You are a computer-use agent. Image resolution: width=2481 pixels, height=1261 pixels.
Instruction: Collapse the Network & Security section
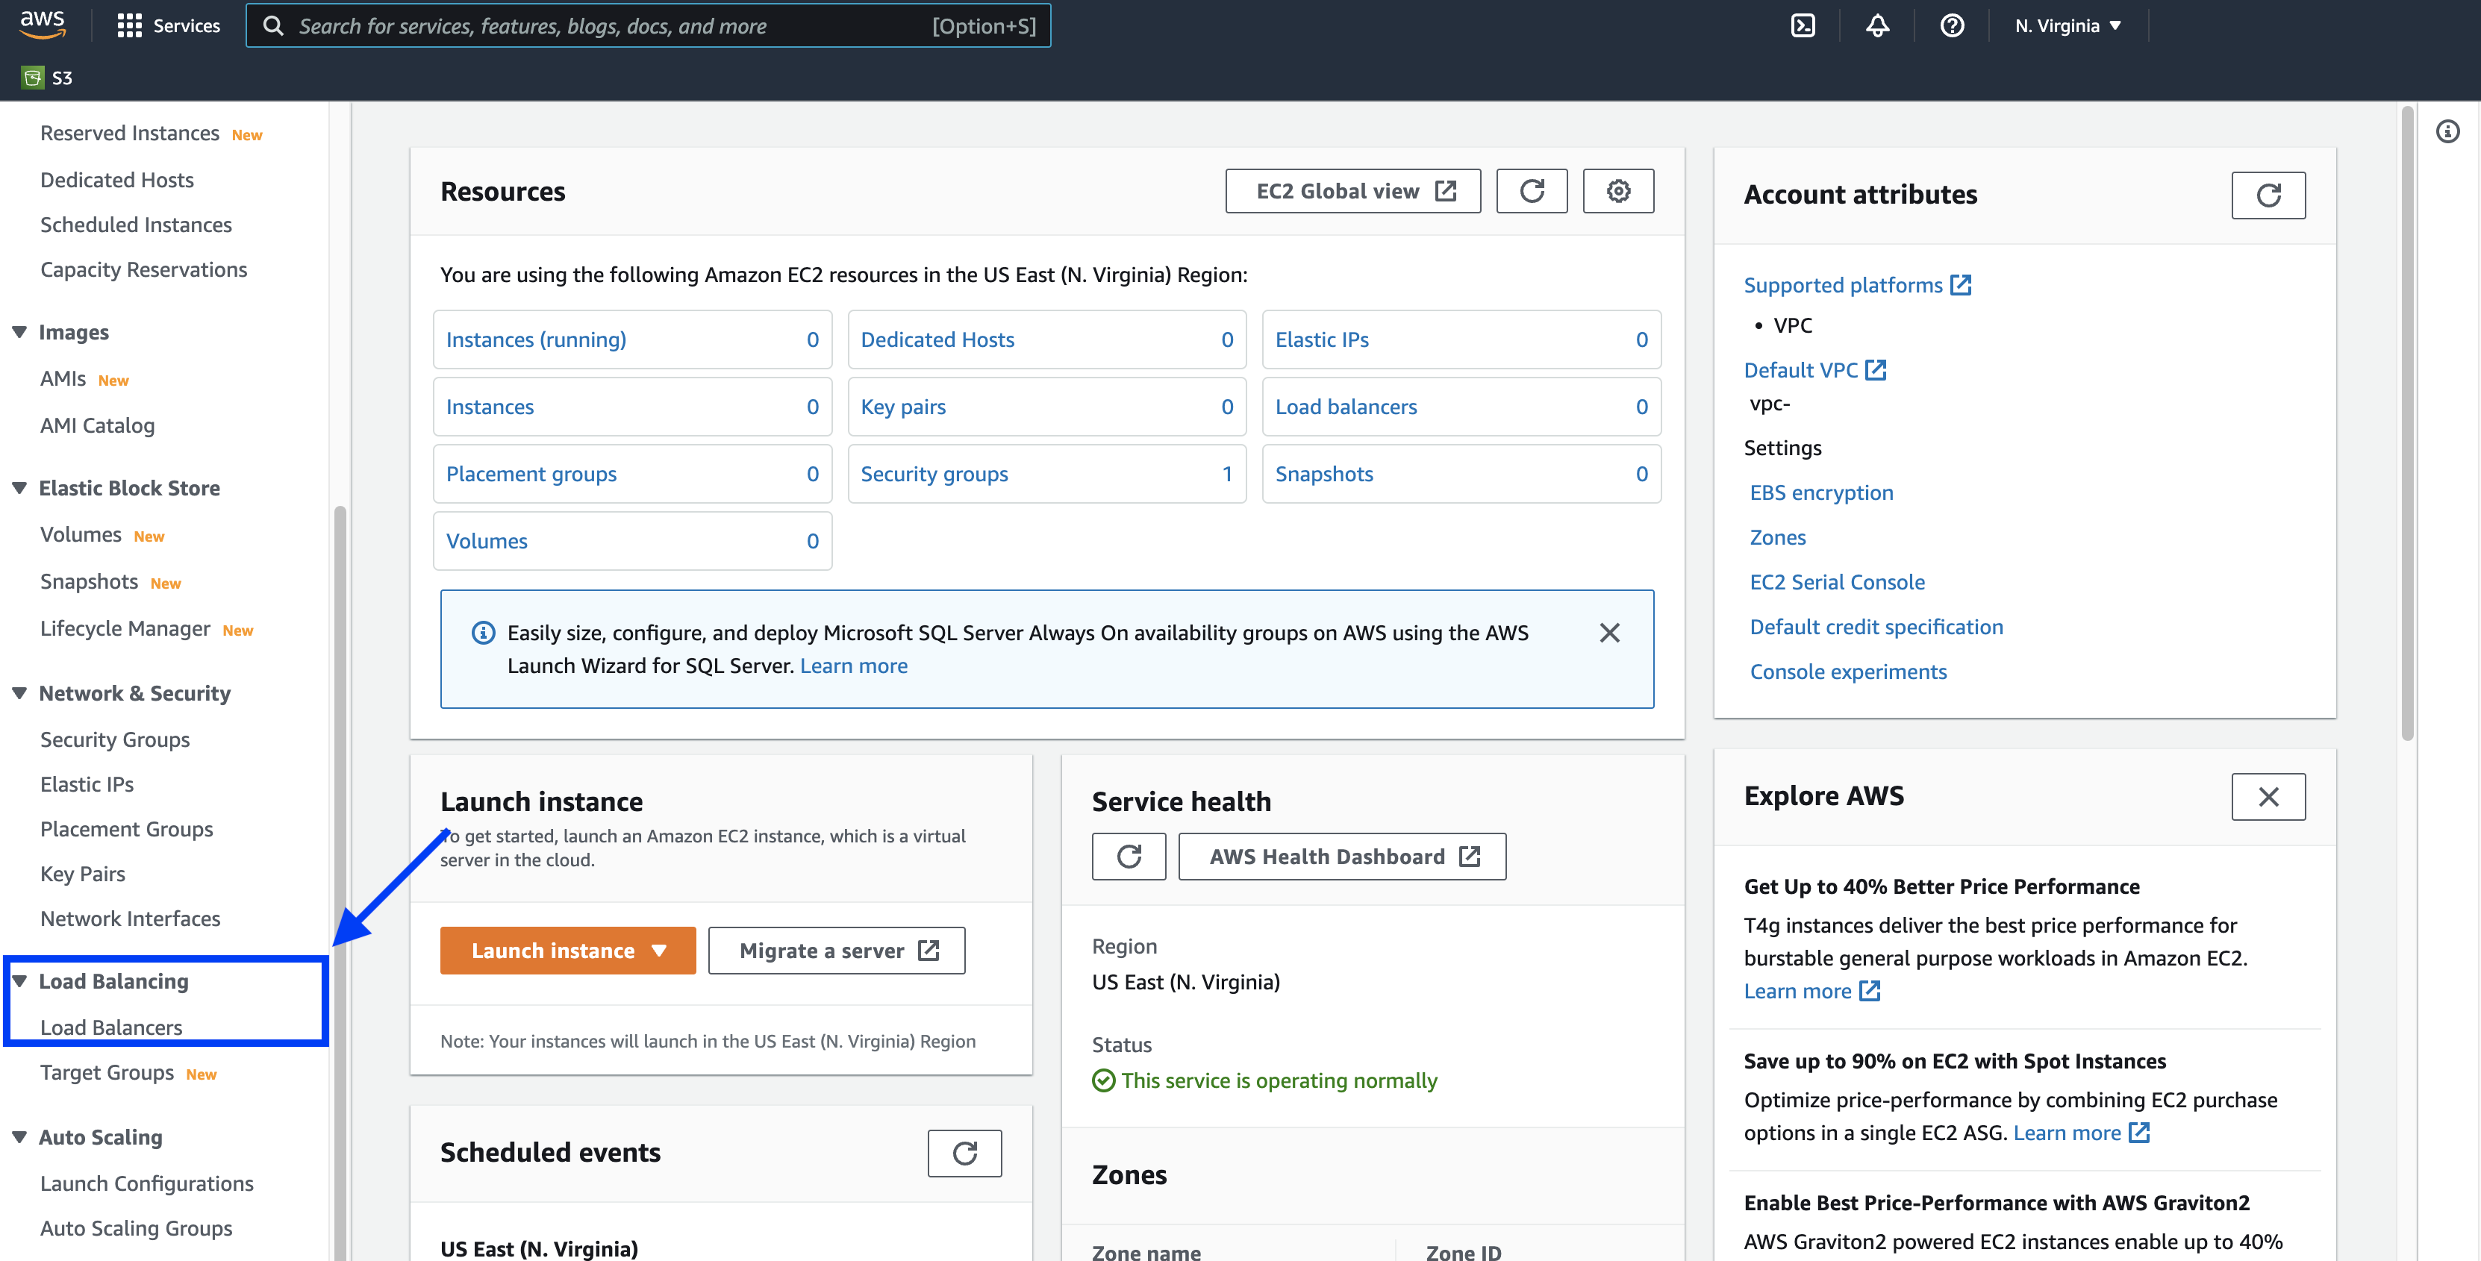coord(19,693)
